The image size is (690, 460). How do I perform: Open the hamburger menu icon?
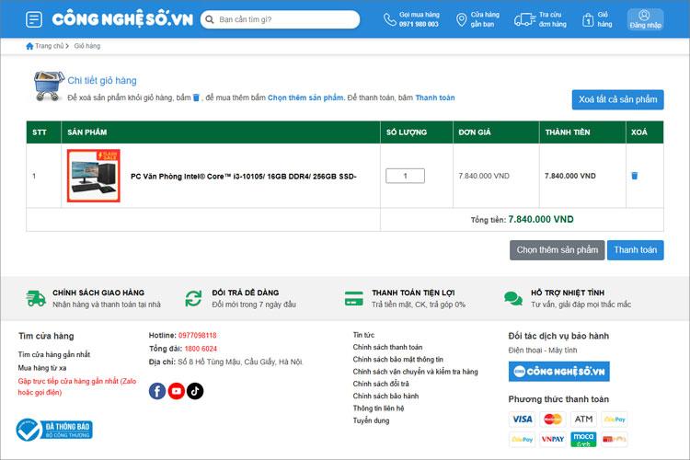pos(34,19)
